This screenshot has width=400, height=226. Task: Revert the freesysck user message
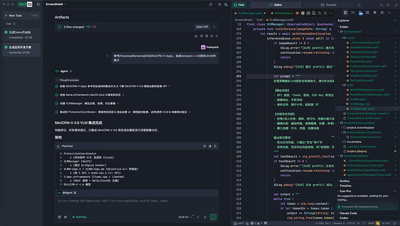click(x=107, y=55)
